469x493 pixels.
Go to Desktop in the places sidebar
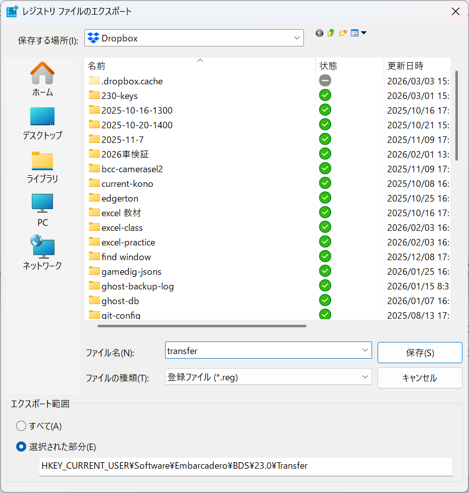tap(42, 123)
